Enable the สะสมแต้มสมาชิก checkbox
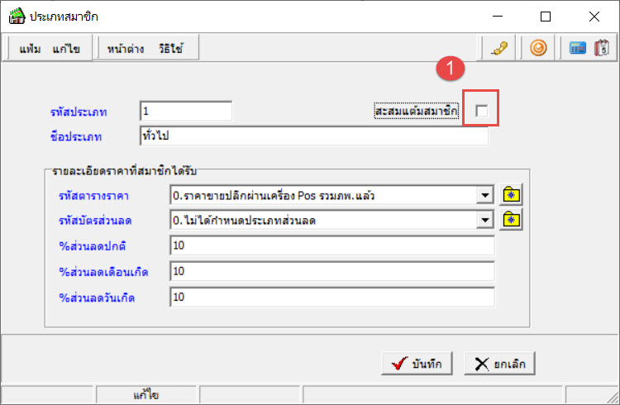This screenshot has height=405, width=620. pyautogui.click(x=481, y=111)
